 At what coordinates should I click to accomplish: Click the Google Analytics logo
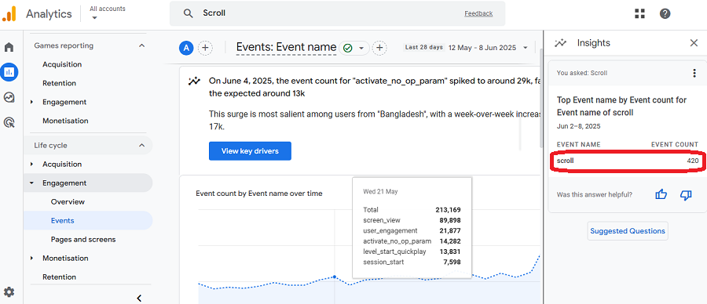click(9, 13)
